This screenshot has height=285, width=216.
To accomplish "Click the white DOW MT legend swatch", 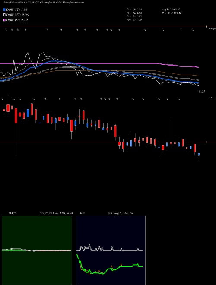I will click(4, 15).
